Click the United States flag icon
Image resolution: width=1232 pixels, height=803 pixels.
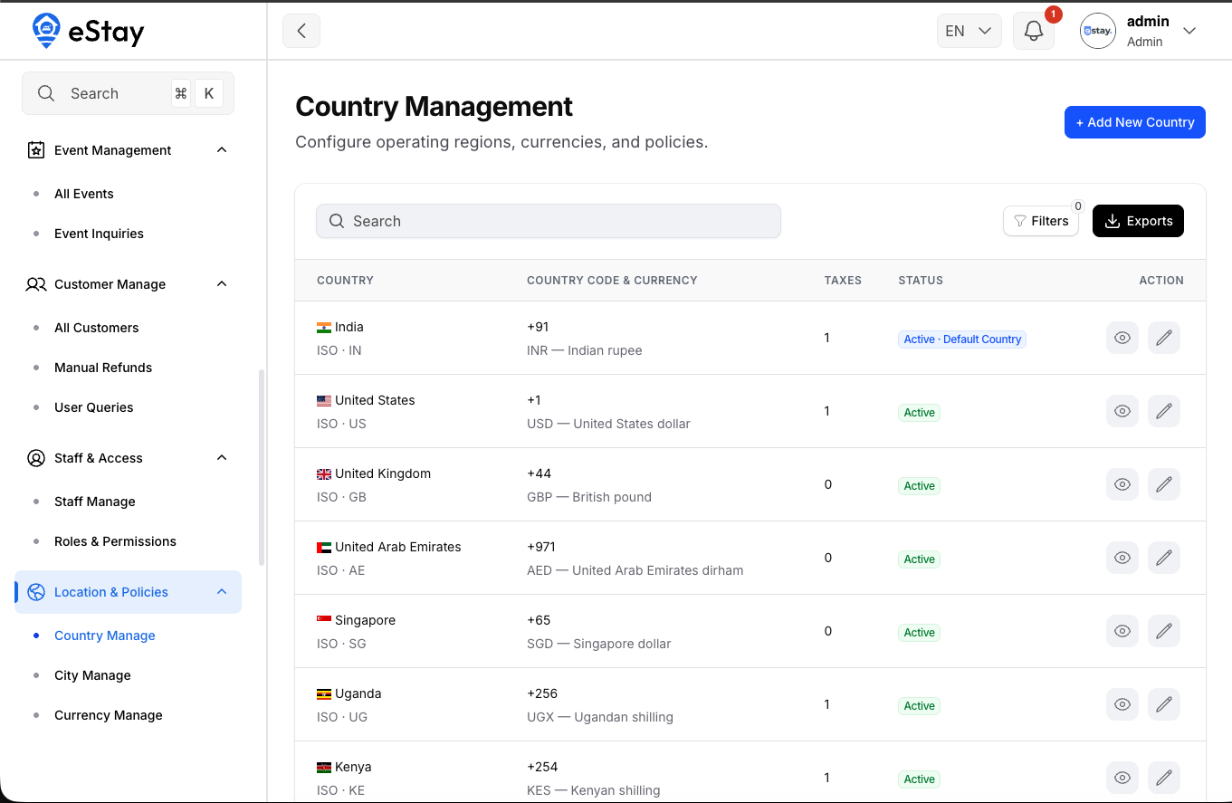[324, 400]
